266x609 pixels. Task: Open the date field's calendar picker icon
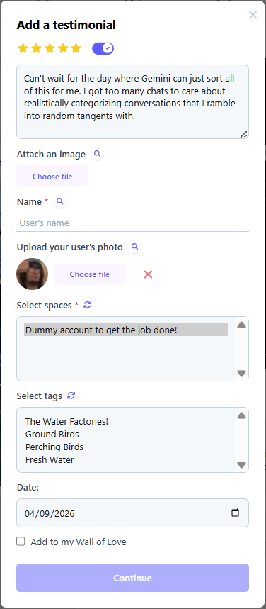[x=235, y=513]
